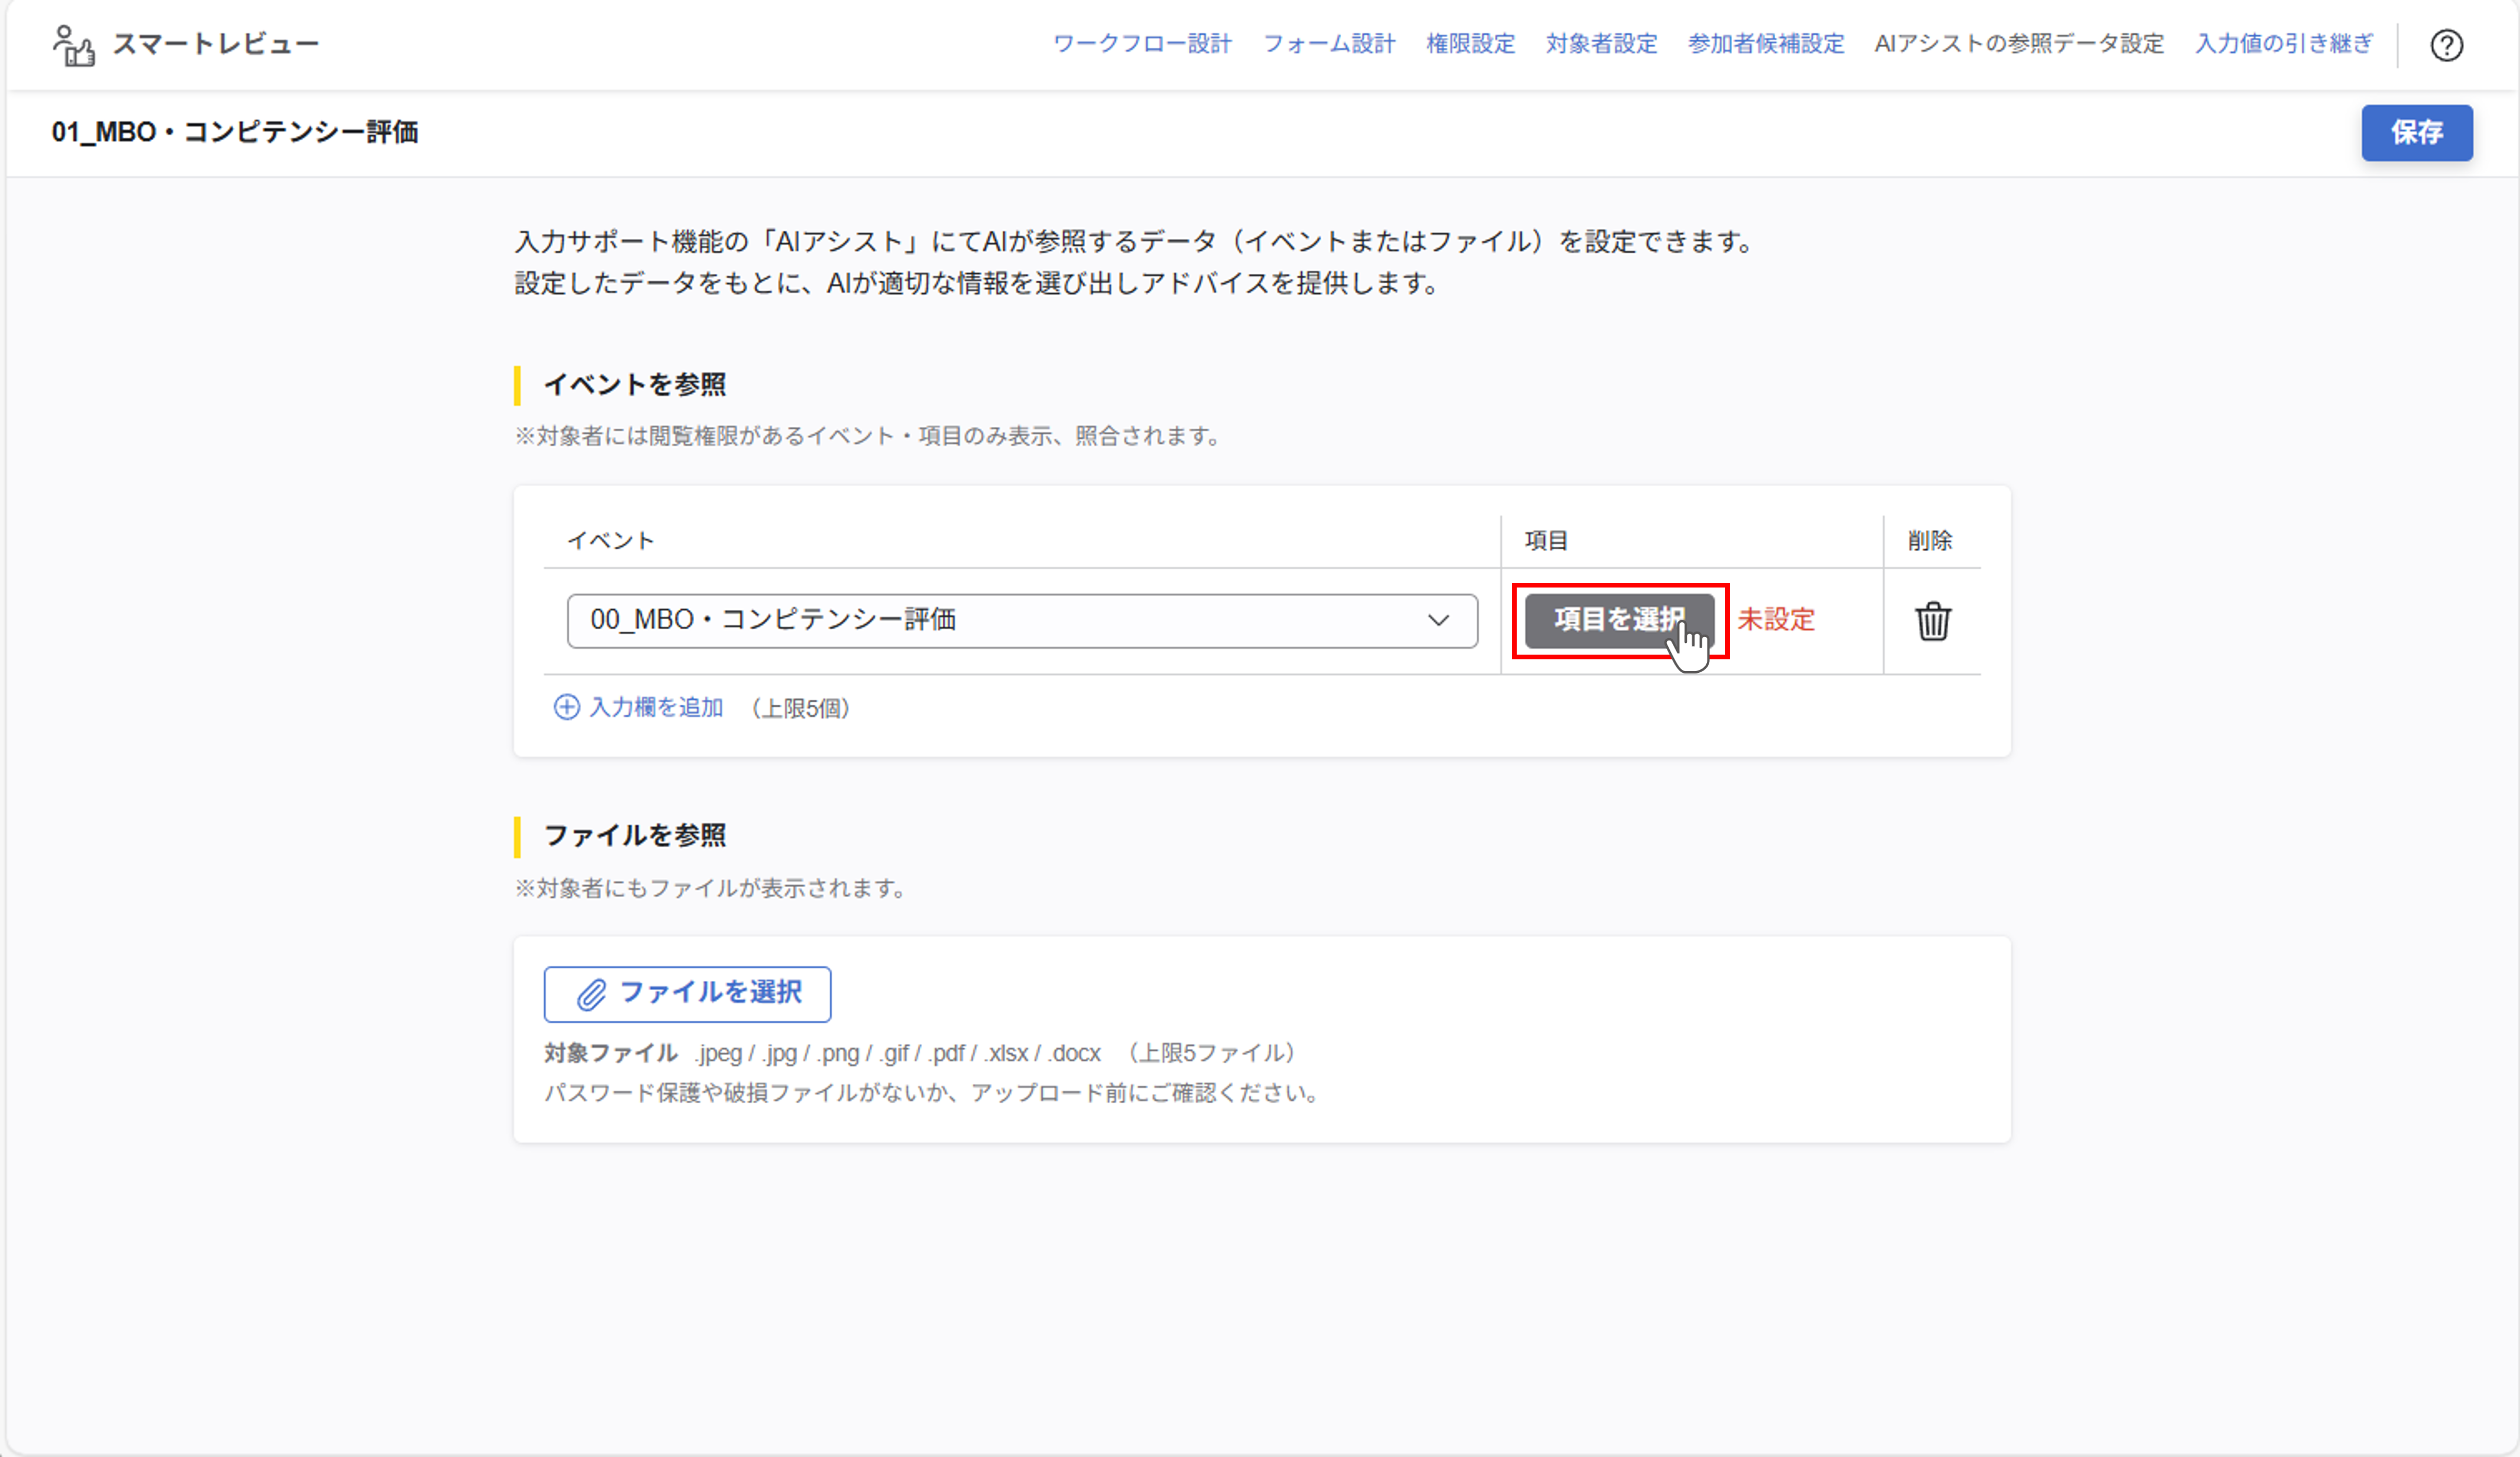Click ファイルを選択 upload button
The image size is (2520, 1457).
(688, 994)
